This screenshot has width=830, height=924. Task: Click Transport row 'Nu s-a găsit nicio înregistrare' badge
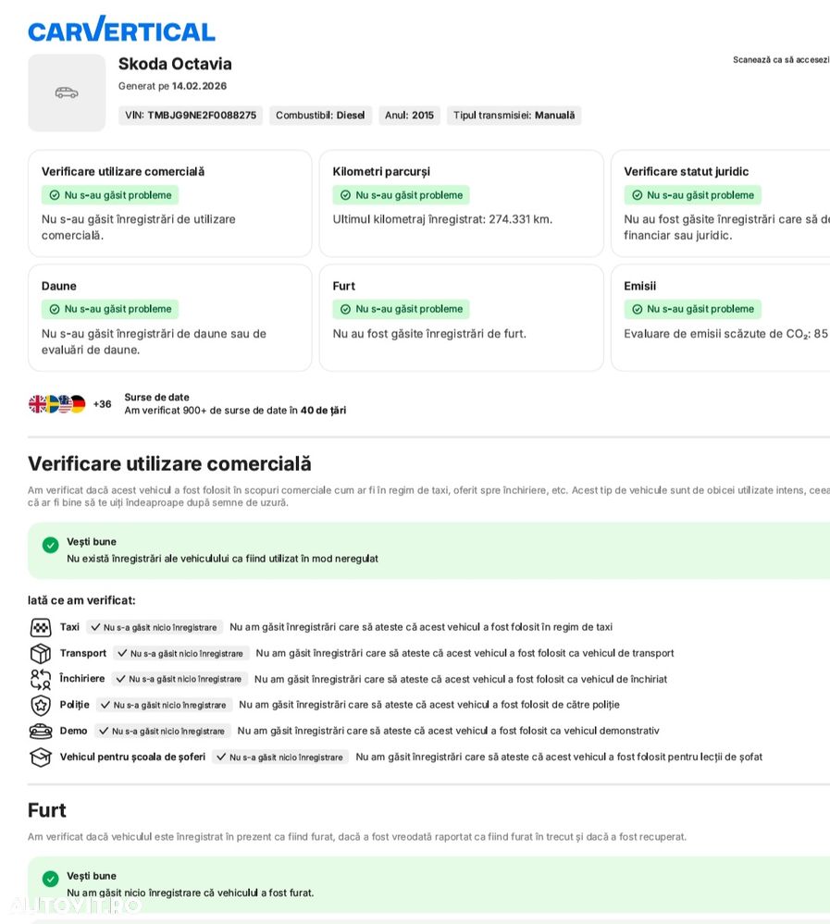click(x=181, y=654)
